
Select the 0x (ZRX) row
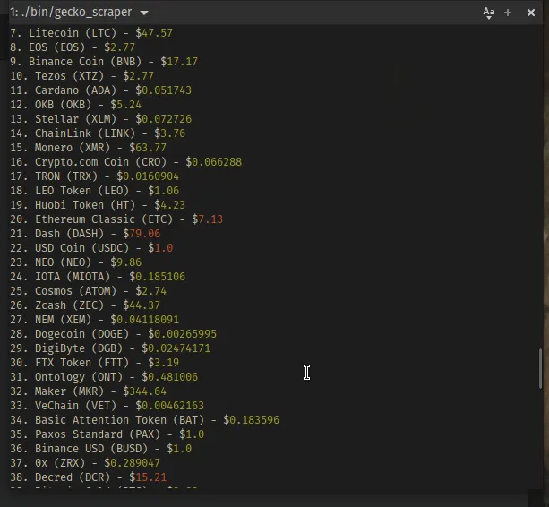(85, 464)
